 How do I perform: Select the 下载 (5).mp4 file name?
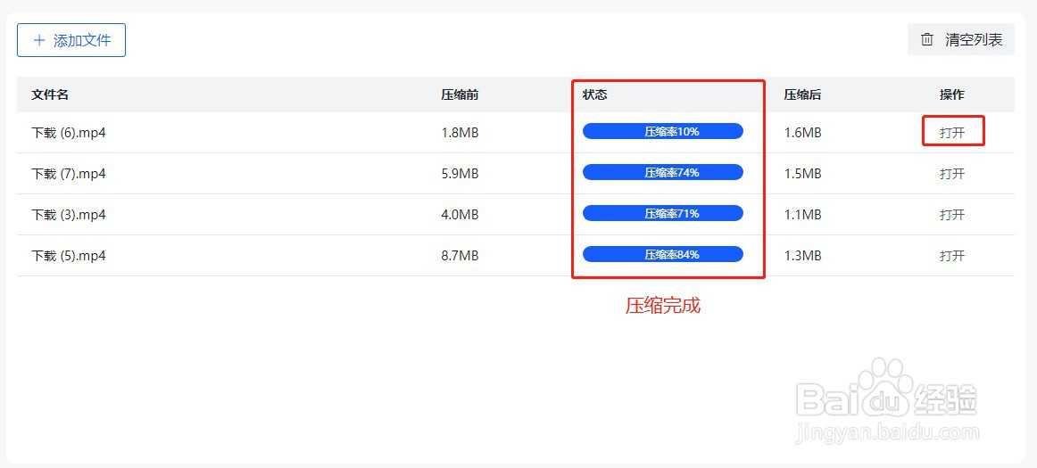point(69,256)
